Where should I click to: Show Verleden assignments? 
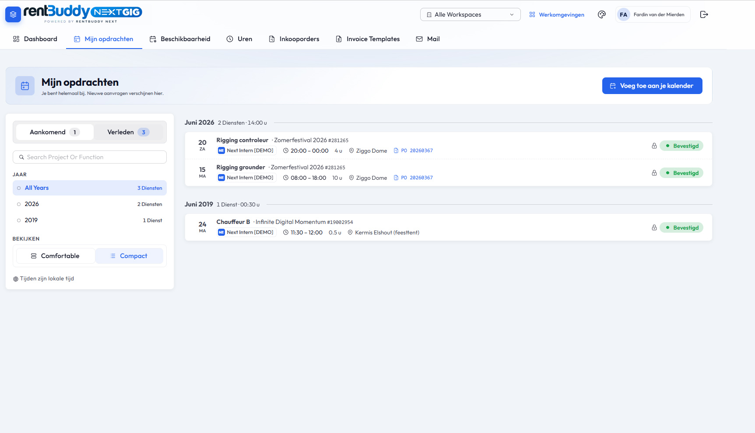(128, 132)
